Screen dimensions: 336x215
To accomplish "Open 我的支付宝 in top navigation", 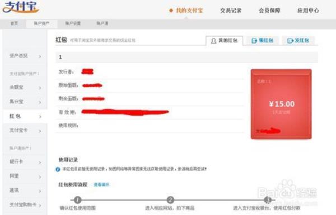I will [189, 10].
